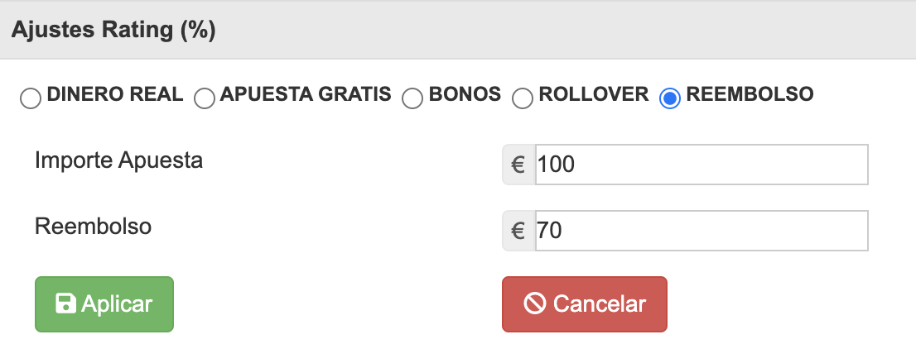This screenshot has width=916, height=344.
Task: Click the ROLLOVER label text
Action: coord(593,94)
